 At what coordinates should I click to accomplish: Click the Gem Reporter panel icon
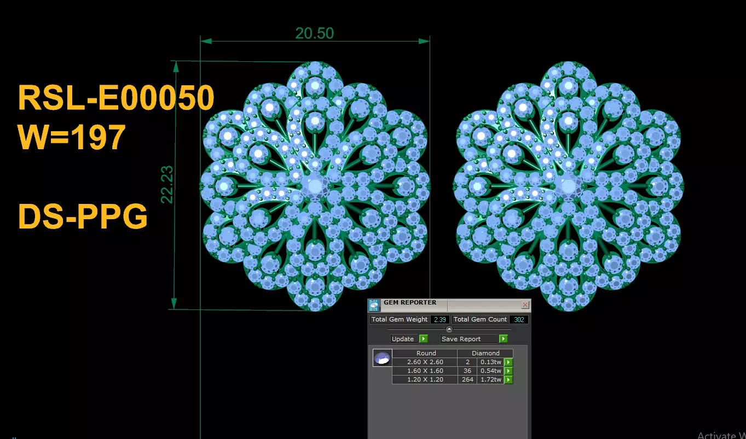pyautogui.click(x=374, y=305)
